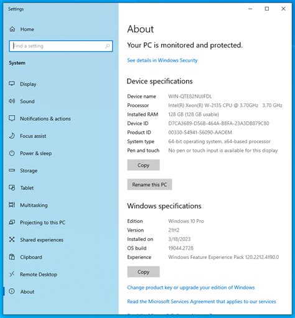Select the Tablet label

coord(27,188)
